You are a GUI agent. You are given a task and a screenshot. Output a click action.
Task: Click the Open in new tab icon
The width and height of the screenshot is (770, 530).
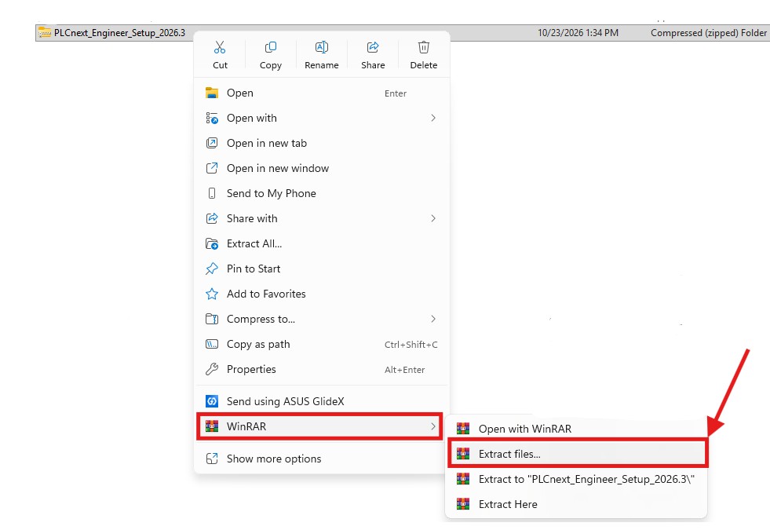coord(212,143)
